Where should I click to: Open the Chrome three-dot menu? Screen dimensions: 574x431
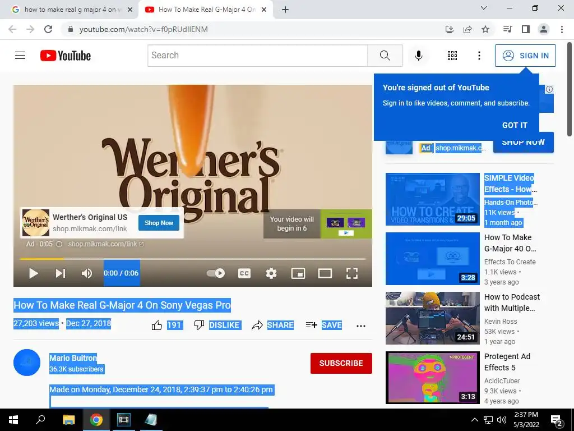coord(562,29)
